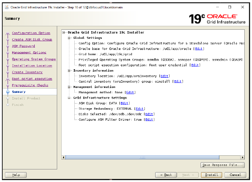Go to Management Options step
The image size is (252, 182).
tap(29, 53)
